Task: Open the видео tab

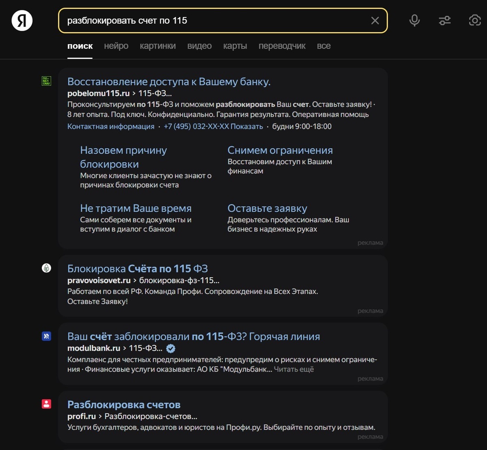Action: tap(199, 46)
